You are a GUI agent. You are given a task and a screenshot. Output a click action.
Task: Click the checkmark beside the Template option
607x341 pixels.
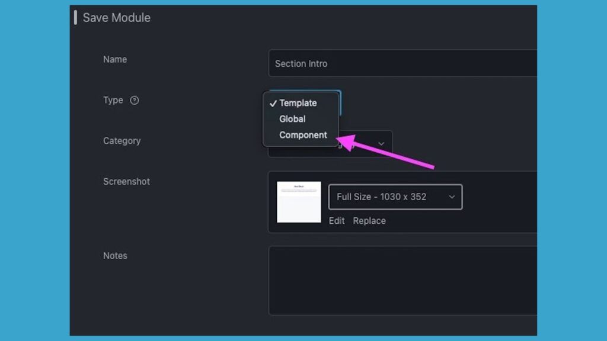[273, 103]
